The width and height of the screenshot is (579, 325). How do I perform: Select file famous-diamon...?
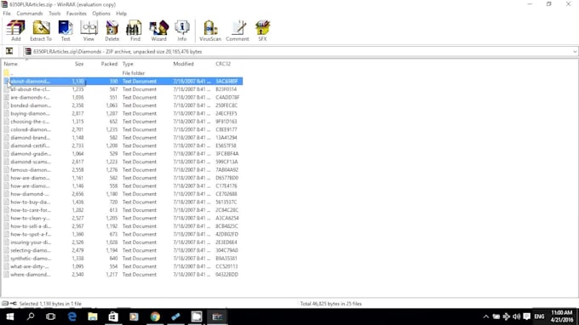coord(123,169)
